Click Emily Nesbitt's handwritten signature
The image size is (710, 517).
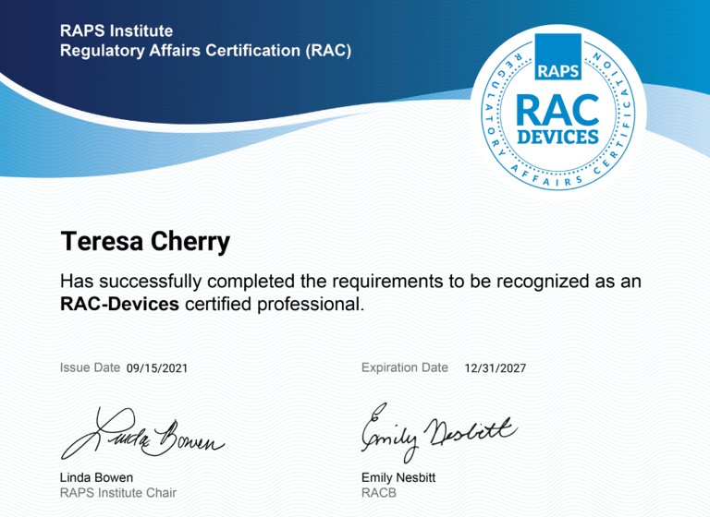coord(439,432)
